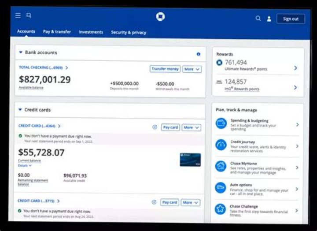Click the $55,728.07 balance amount
317x231 pixels.
pos(41,153)
